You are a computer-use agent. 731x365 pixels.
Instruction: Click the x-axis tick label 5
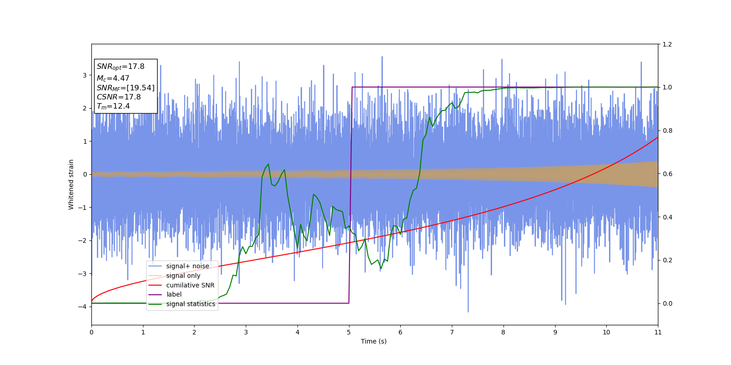coord(349,332)
